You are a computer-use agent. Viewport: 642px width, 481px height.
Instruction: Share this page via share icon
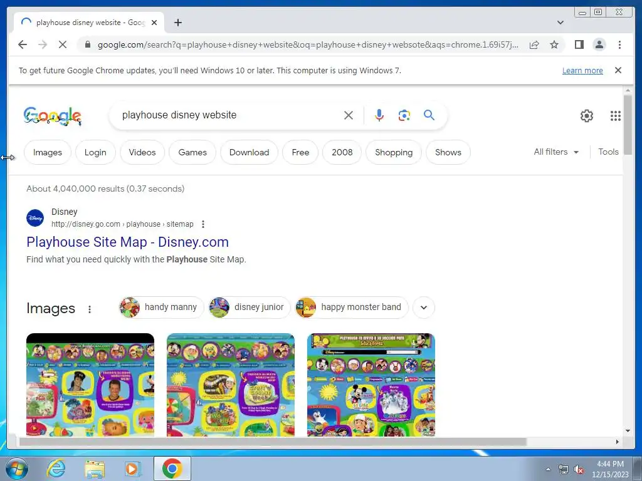click(x=534, y=44)
